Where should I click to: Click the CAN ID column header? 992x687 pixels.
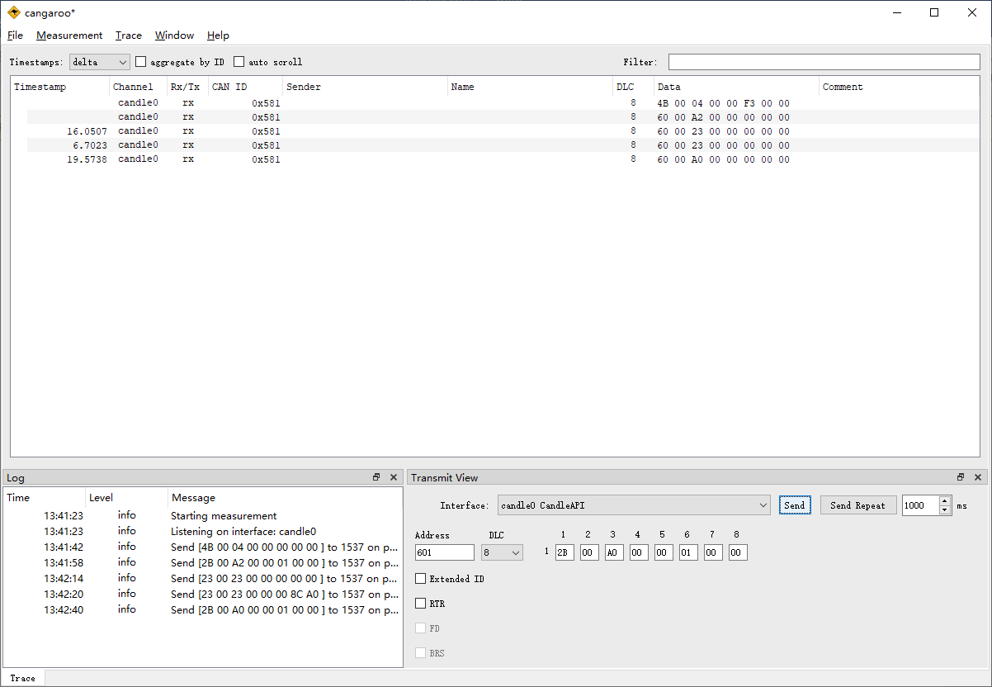tap(246, 87)
